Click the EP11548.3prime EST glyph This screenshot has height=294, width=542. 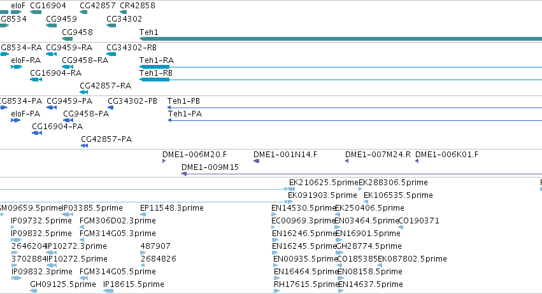click(x=143, y=214)
